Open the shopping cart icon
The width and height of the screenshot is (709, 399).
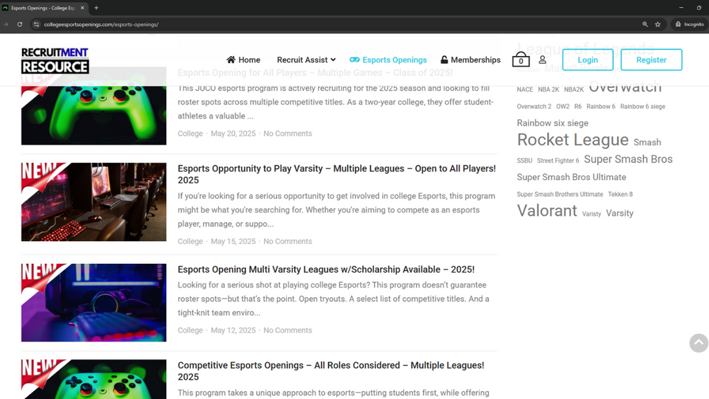521,60
